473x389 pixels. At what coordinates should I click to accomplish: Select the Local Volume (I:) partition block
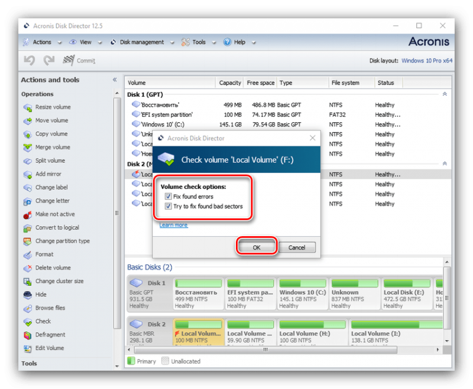[x=396, y=332]
